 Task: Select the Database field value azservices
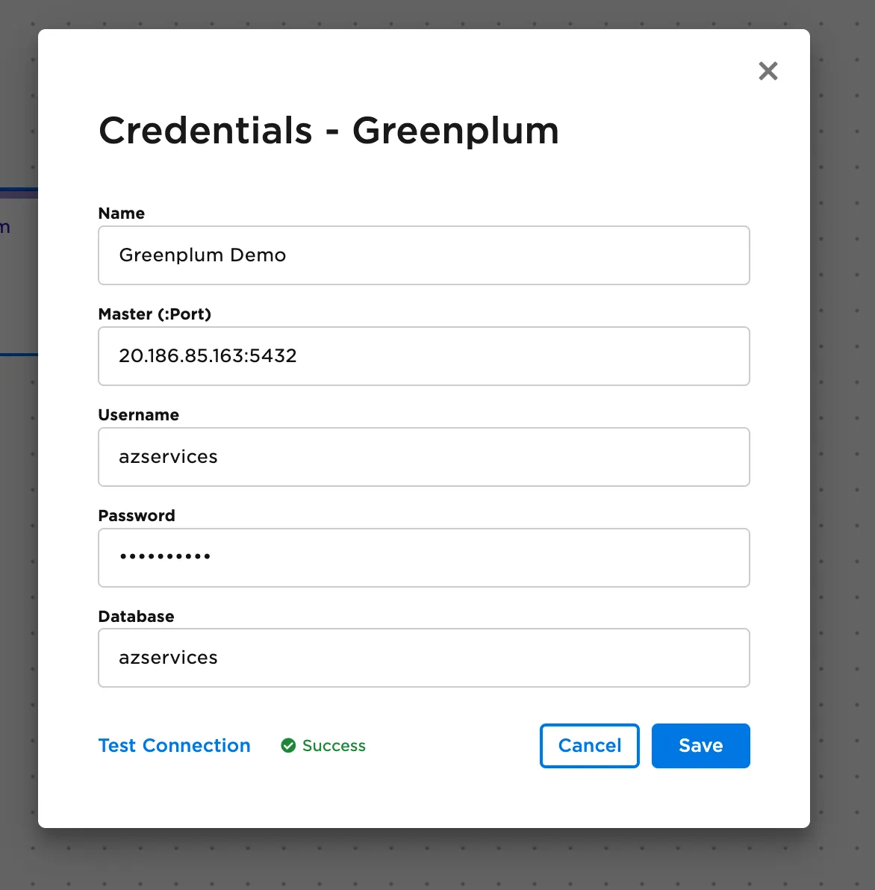(424, 658)
